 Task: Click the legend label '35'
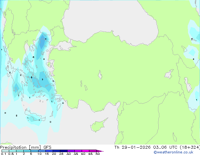76,154
